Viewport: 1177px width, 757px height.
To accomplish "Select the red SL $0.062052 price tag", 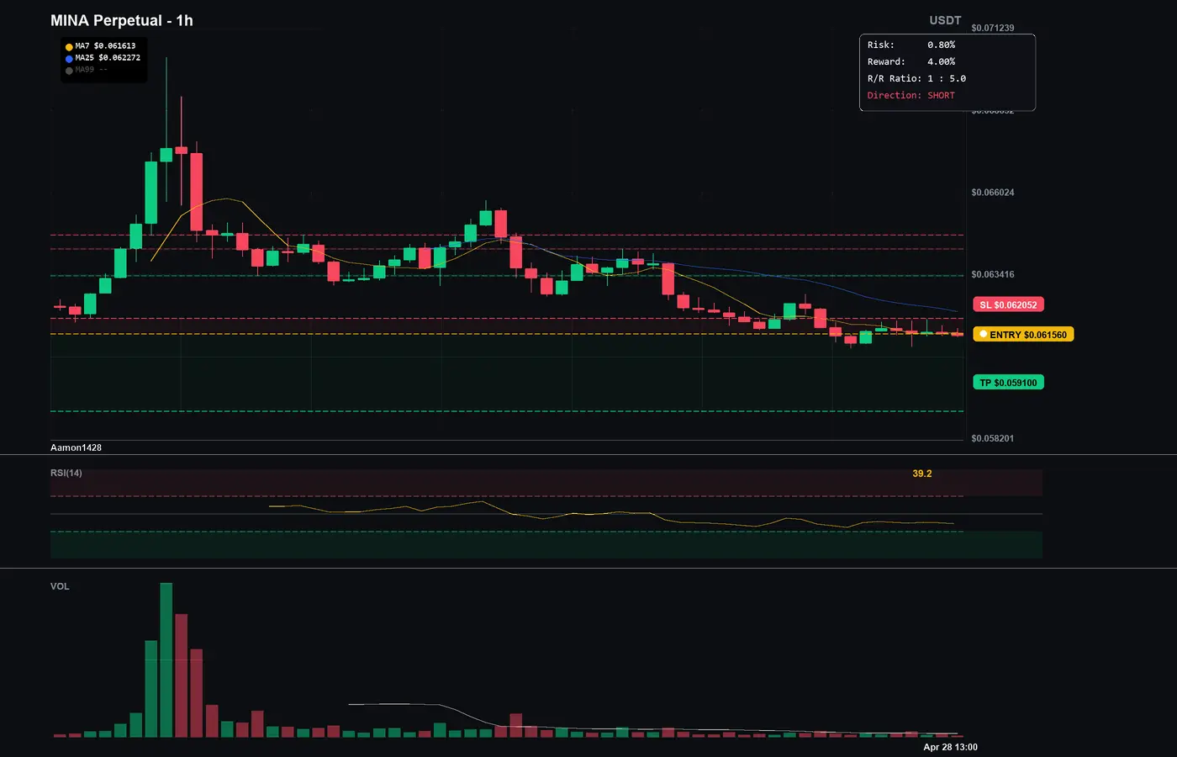I will (1008, 304).
